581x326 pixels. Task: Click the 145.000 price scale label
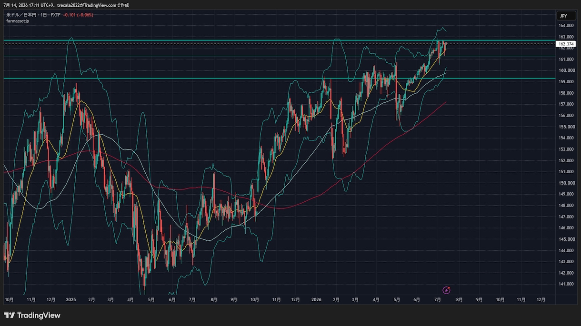click(566, 239)
